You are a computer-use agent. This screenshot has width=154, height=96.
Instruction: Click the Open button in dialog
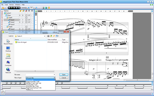click(x=64, y=75)
